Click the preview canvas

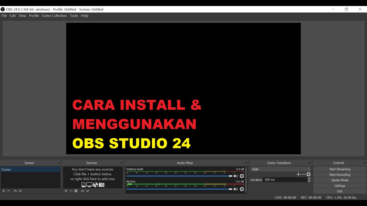click(183, 88)
